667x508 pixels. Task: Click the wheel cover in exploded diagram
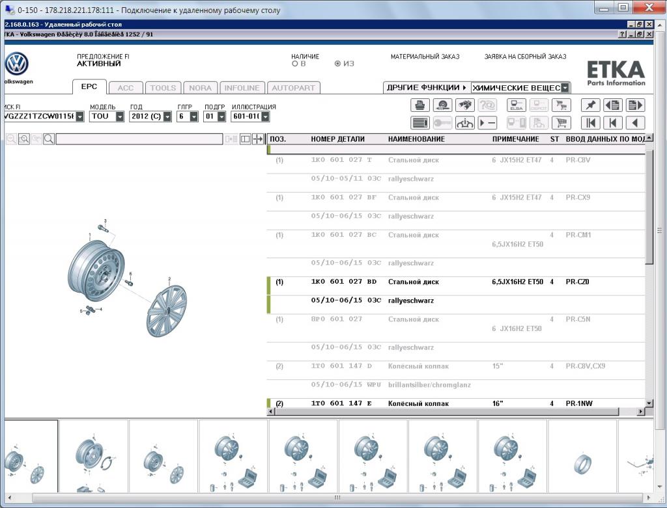(x=166, y=310)
